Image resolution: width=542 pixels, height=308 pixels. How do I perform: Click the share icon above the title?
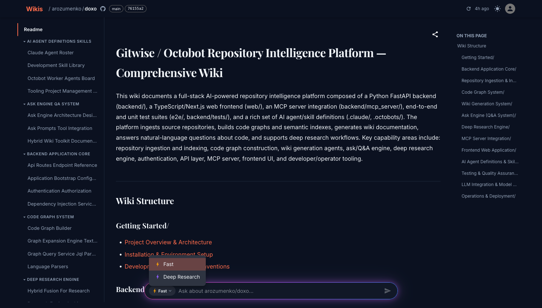point(435,34)
